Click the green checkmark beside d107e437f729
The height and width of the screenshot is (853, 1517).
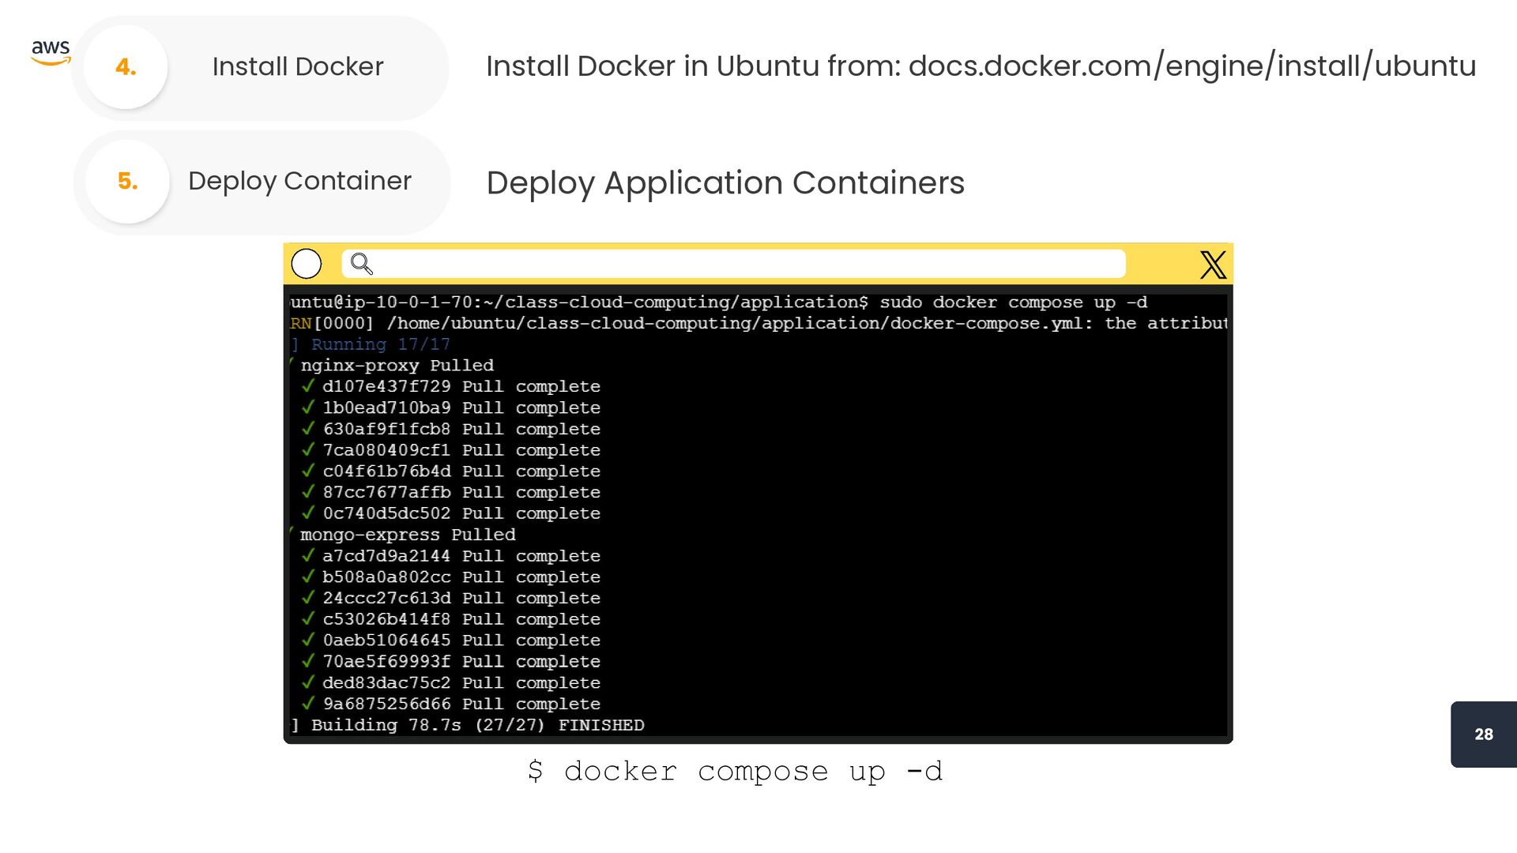[308, 386]
